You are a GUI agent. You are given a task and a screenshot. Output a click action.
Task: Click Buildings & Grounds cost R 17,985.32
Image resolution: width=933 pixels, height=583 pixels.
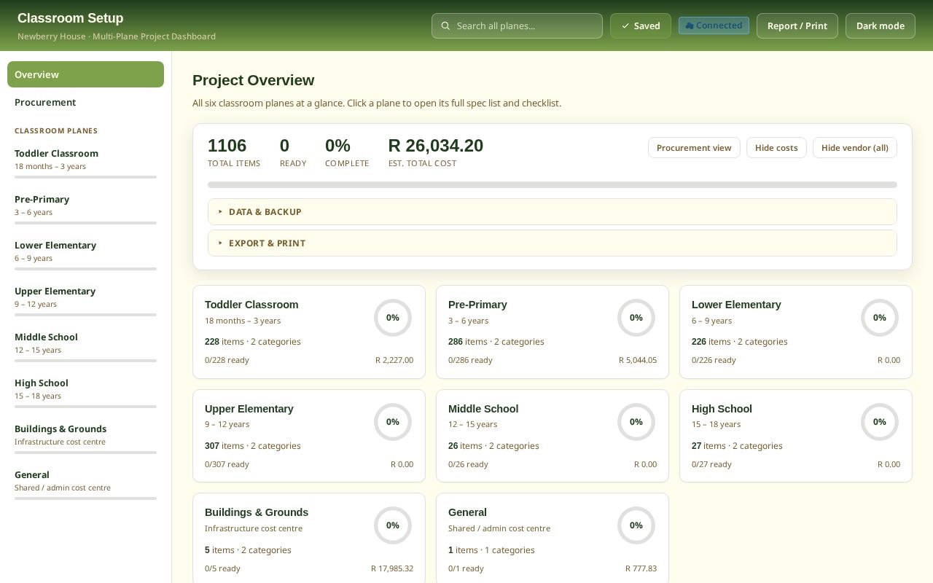392,568
